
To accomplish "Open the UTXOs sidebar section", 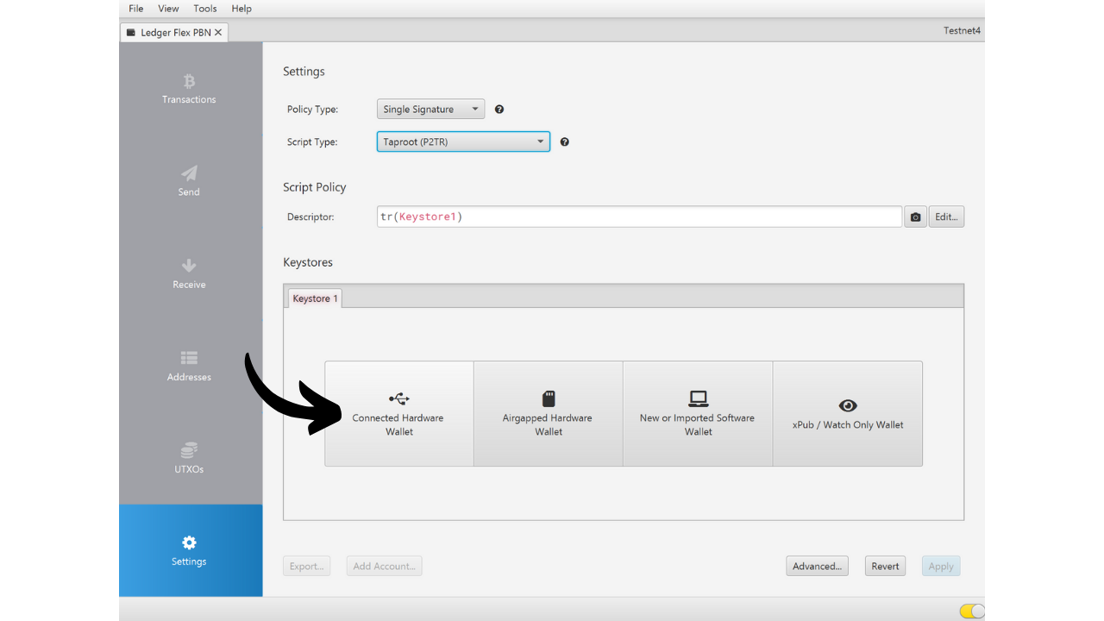I will coord(189,458).
